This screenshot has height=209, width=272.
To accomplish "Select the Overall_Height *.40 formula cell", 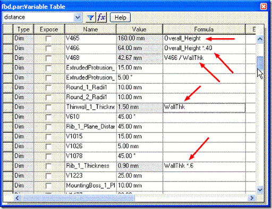I will coord(204,48).
